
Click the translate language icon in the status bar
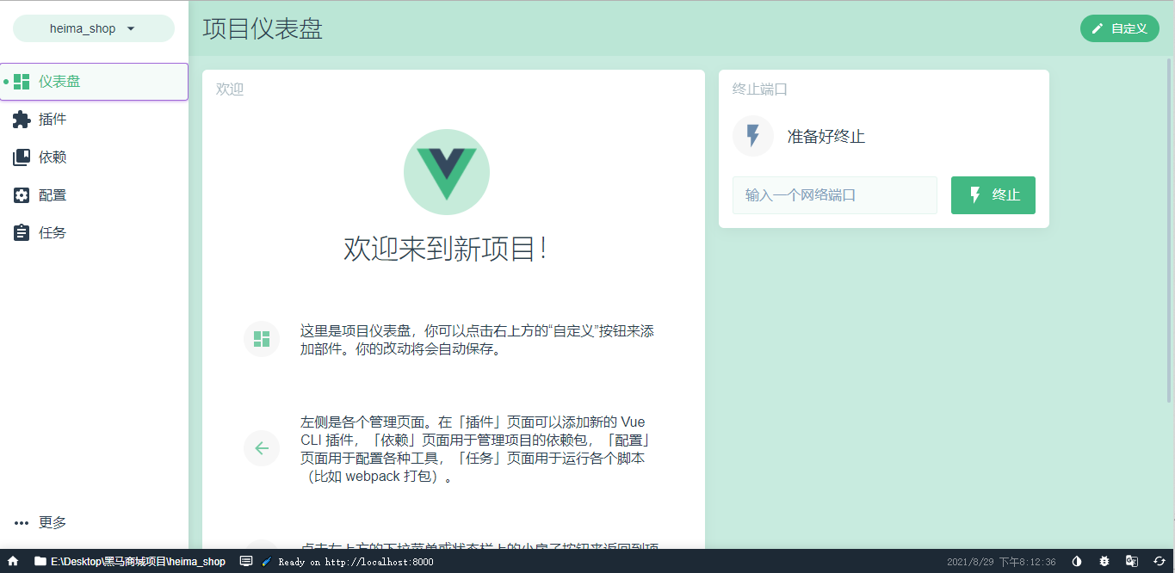[x=1132, y=561]
